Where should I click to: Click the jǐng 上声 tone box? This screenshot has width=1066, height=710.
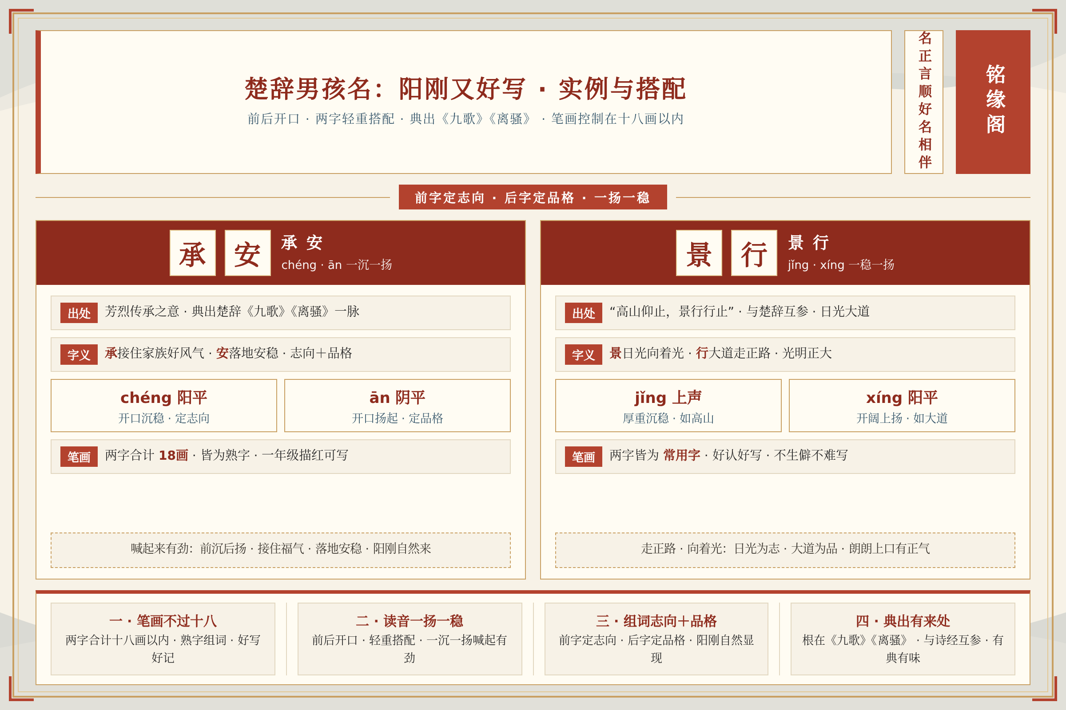point(668,406)
